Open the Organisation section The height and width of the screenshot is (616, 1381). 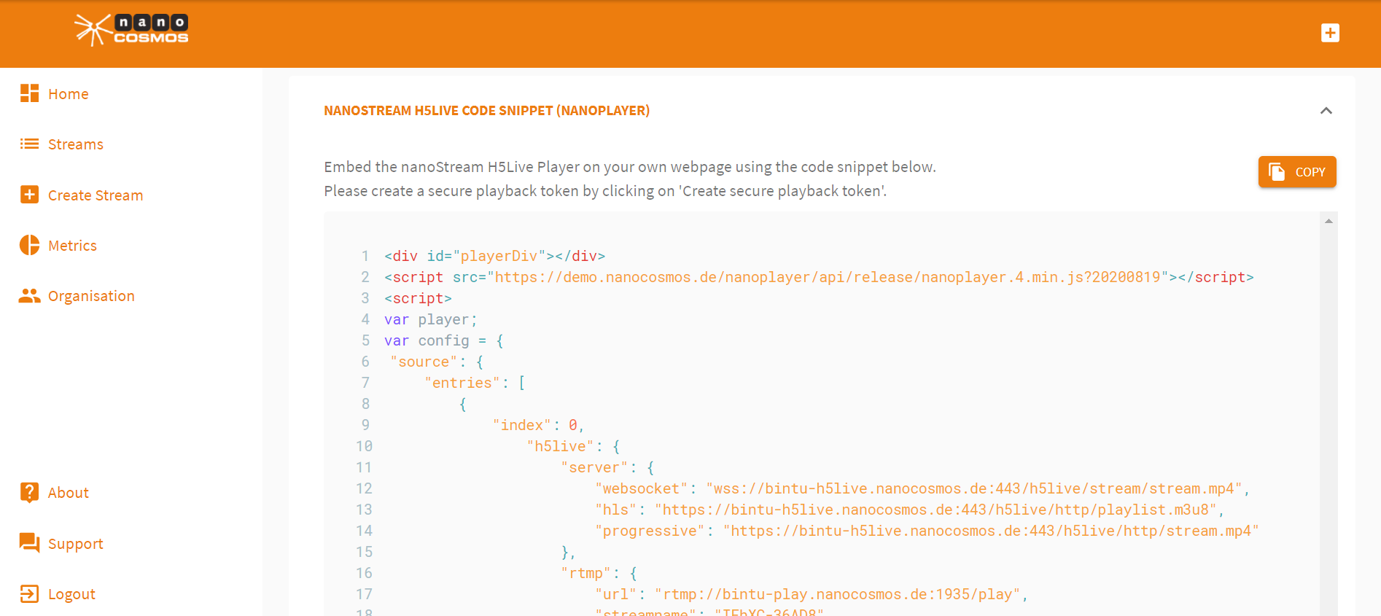pos(91,296)
